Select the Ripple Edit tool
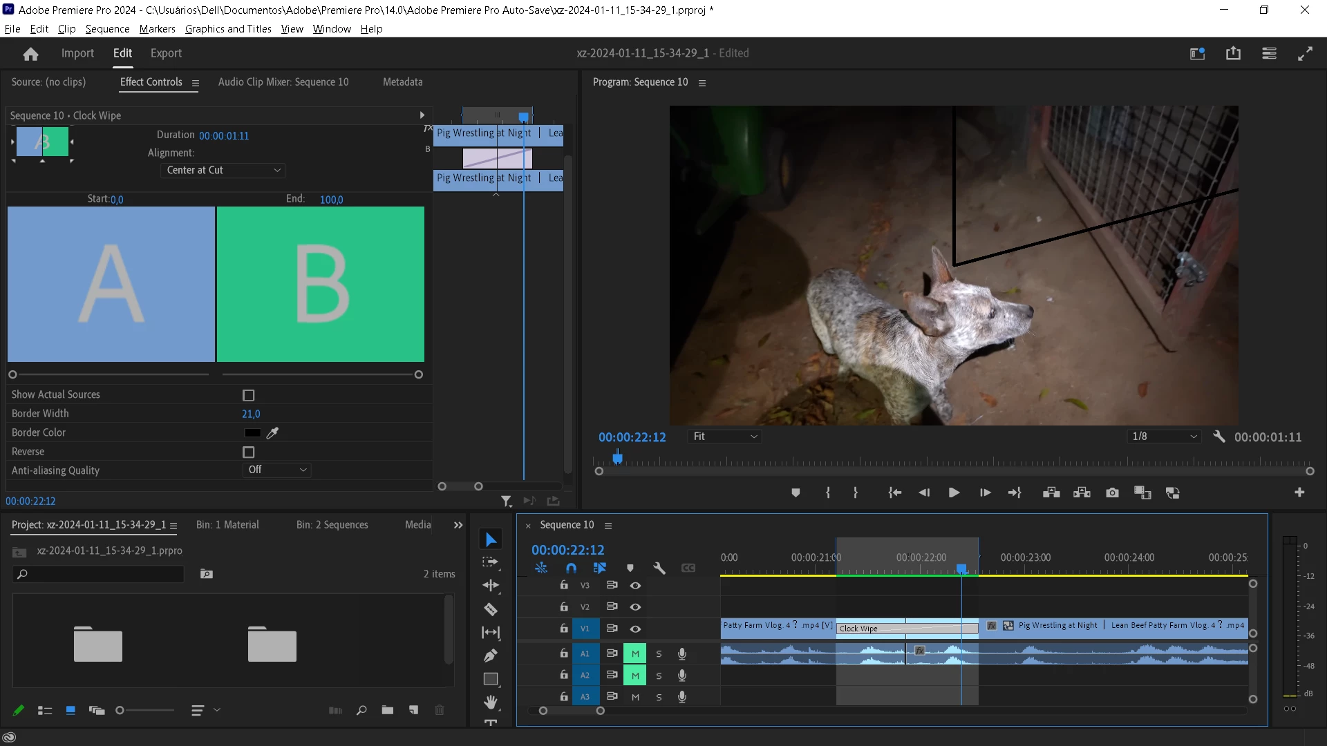This screenshot has height=746, width=1327. point(491,586)
